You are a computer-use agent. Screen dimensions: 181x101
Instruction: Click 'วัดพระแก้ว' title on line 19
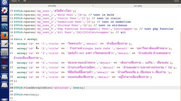tap(75, 43)
